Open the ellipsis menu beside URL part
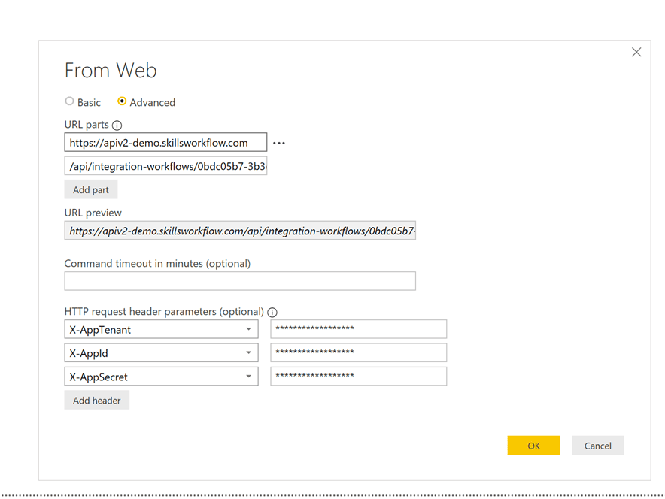The height and width of the screenshot is (499, 665). click(x=279, y=143)
